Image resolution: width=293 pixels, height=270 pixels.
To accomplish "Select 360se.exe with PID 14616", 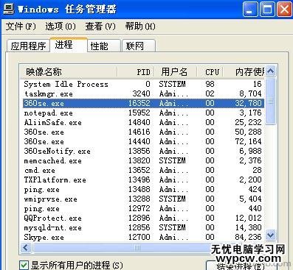I will [x=142, y=132].
